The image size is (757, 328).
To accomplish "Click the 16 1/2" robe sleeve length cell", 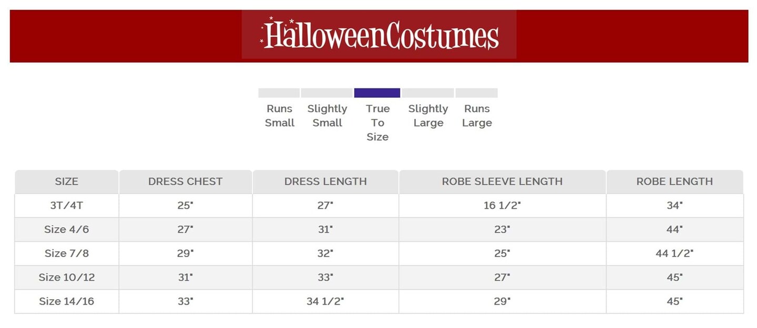I will coord(502,205).
